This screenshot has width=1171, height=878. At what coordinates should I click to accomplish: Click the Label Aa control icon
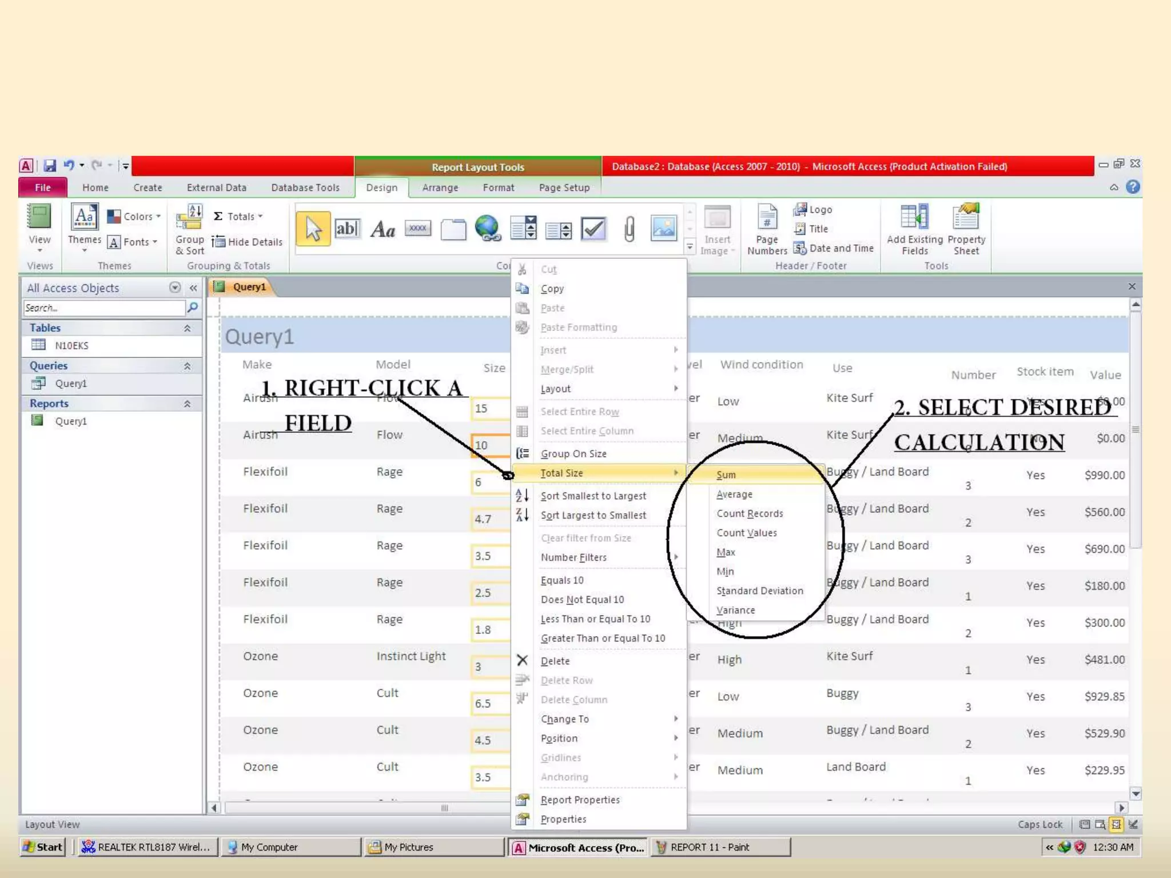coord(383,230)
